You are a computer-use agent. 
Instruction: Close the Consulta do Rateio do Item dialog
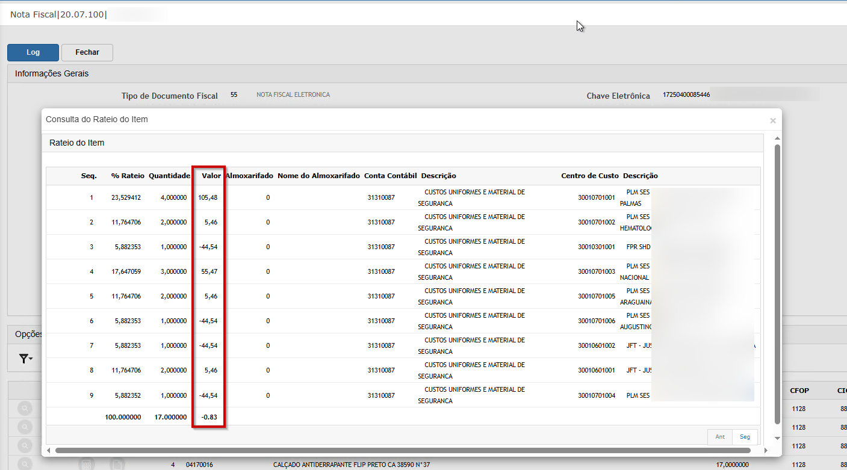click(773, 120)
